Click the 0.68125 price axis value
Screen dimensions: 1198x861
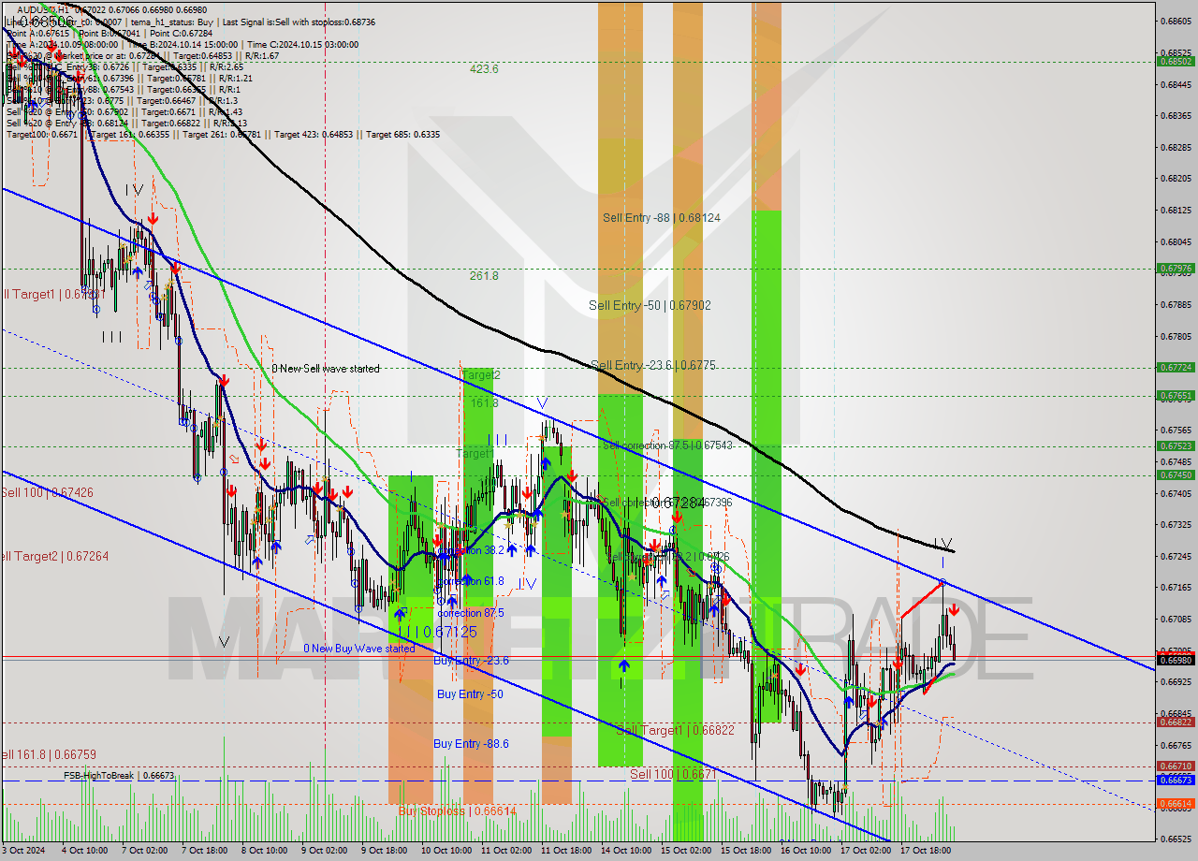[x=1176, y=210]
